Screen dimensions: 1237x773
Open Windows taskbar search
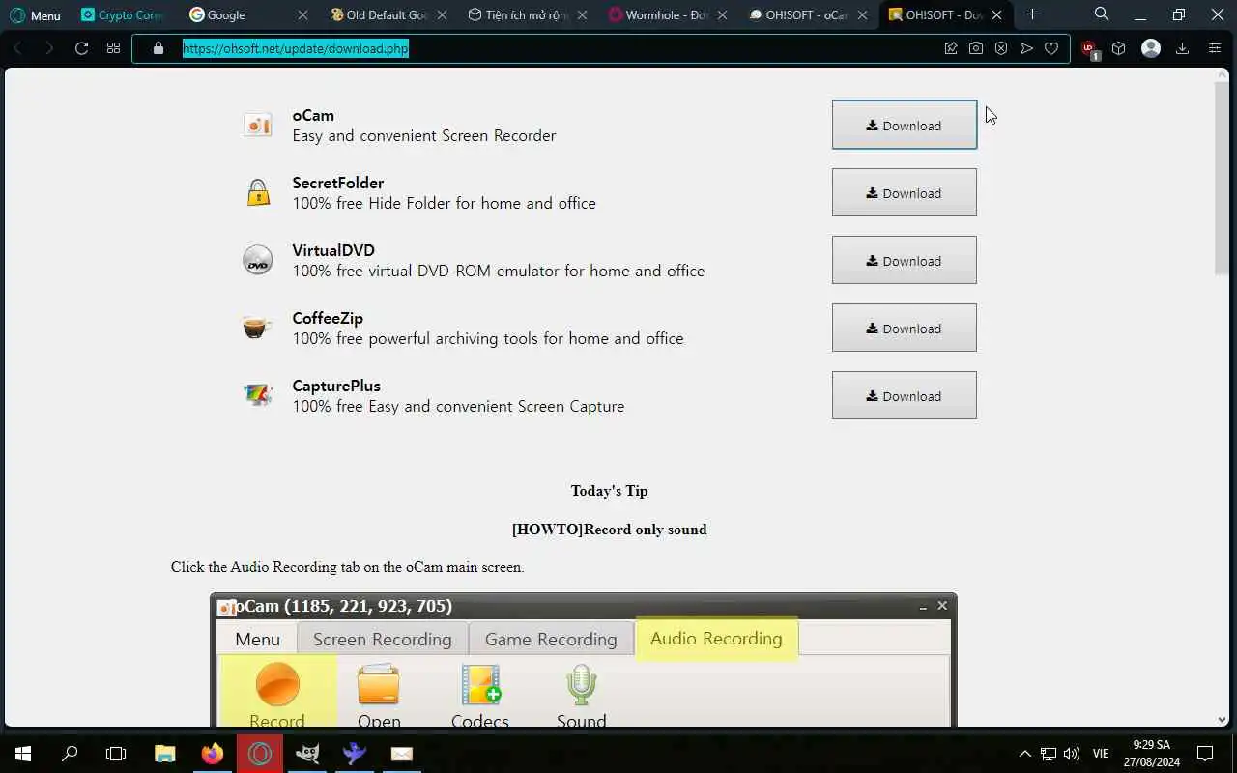(x=70, y=754)
